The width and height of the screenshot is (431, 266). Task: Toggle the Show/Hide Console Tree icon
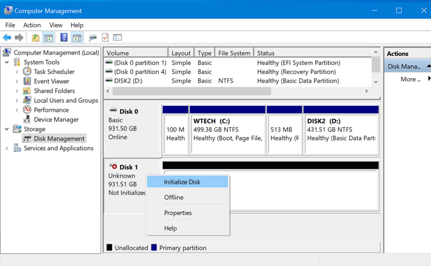[48, 37]
